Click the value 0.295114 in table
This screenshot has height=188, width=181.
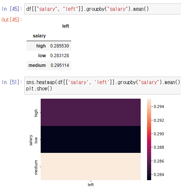click(x=60, y=65)
